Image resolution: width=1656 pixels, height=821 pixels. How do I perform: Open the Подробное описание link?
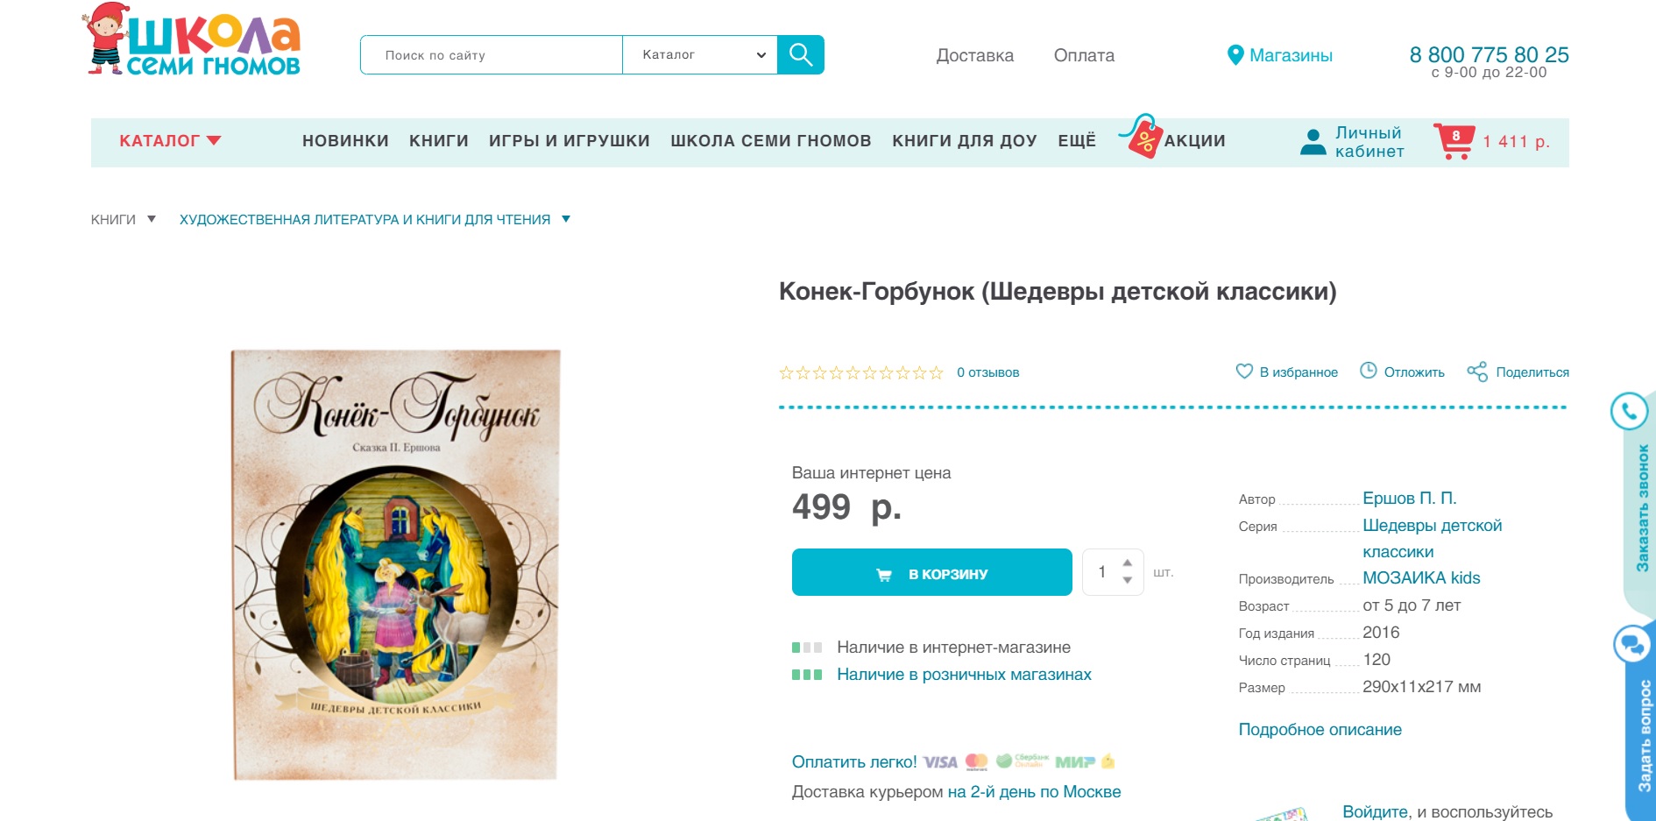click(x=1320, y=729)
